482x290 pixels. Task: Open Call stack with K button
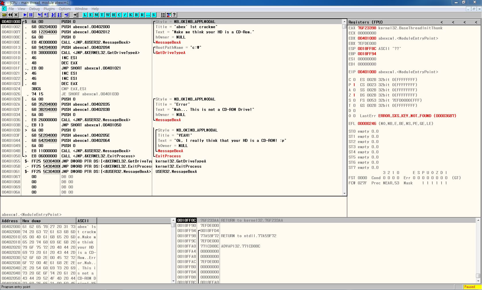tap(131, 15)
